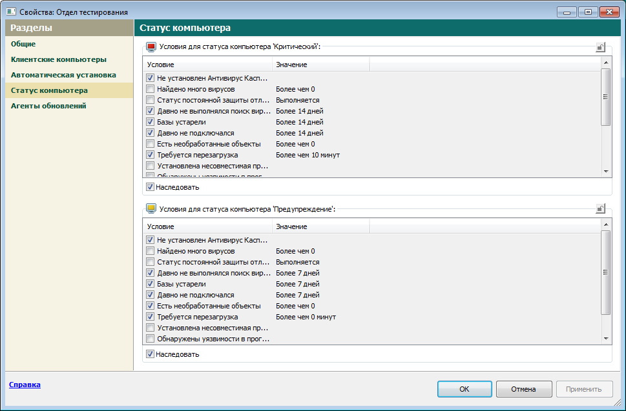Maximize the Свойства dialog window

588,12
